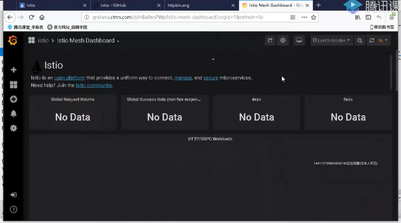Screen dimensions: 401x223
Task: Open the page actions ellipsis menu
Action: (x=304, y=17)
